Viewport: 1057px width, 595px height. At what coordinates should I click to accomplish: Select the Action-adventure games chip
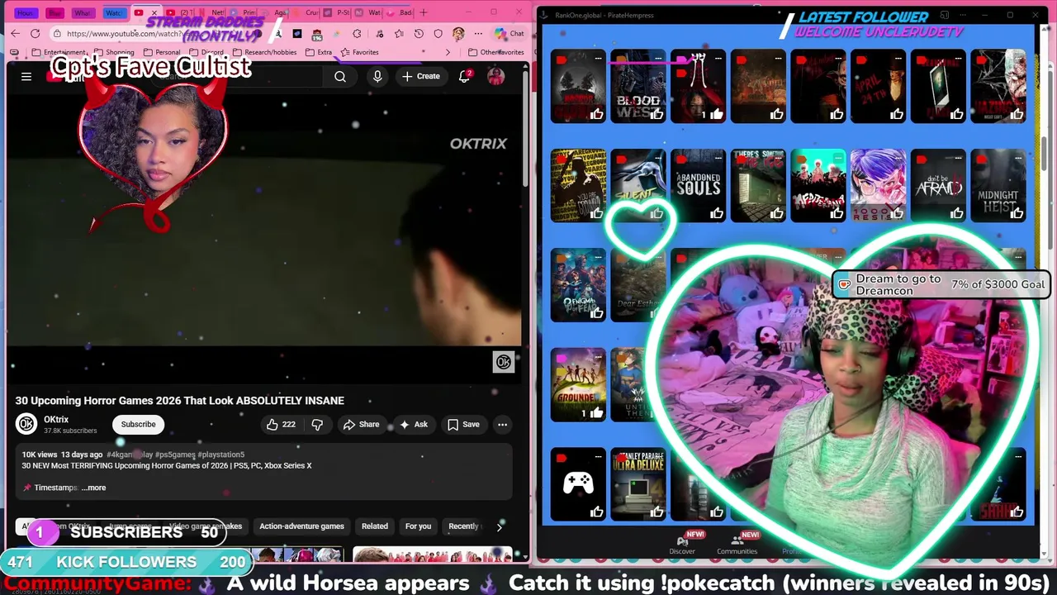pyautogui.click(x=301, y=526)
